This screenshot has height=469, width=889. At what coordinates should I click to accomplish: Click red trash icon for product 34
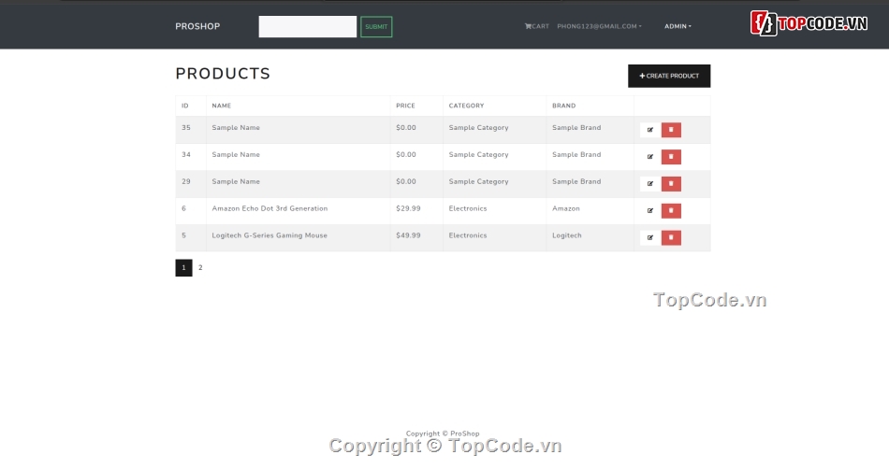coord(671,157)
